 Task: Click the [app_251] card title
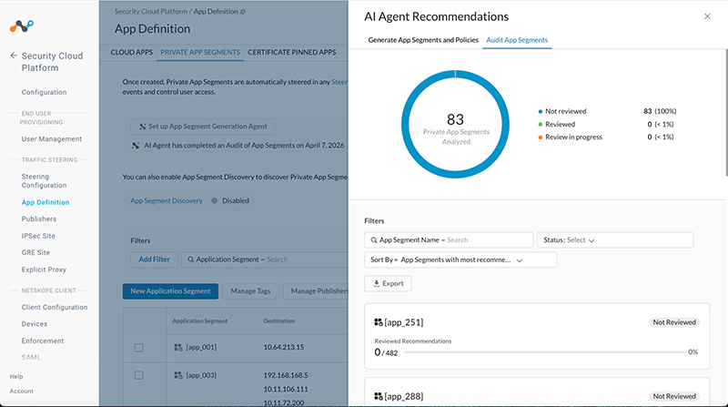coord(404,322)
